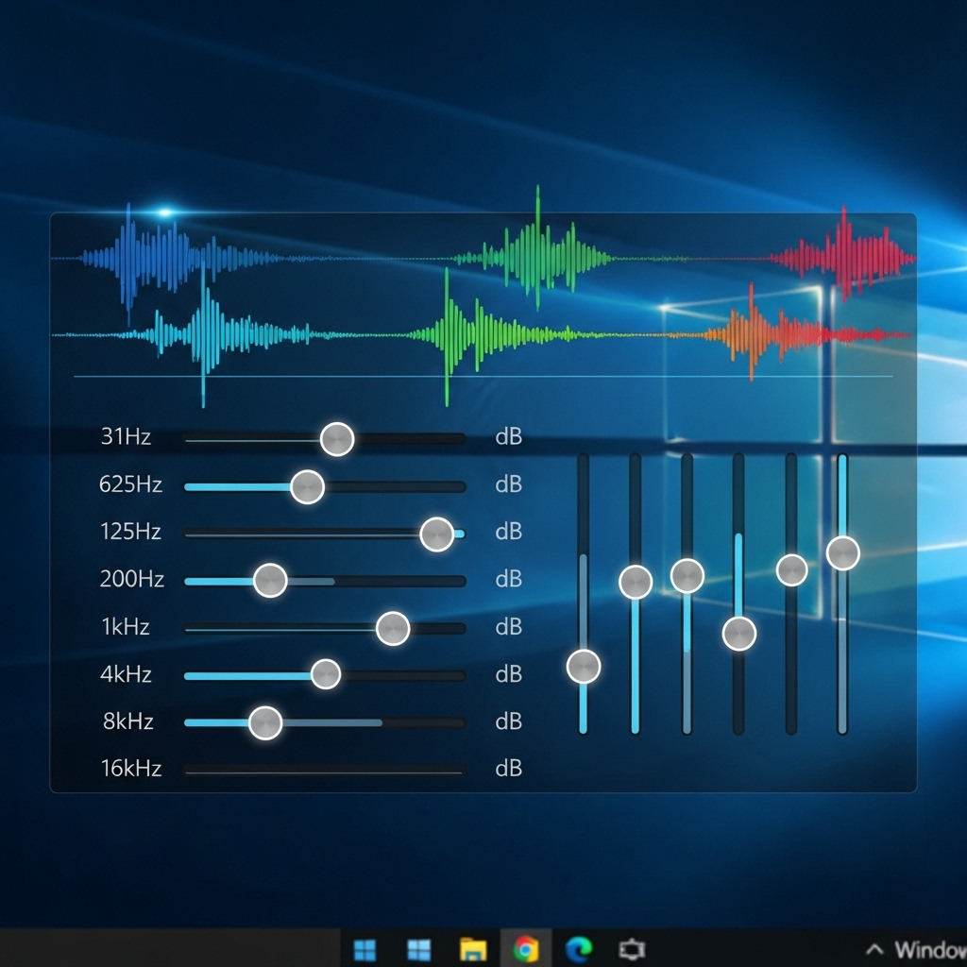Click the 16kHz slider track
Image resolution: width=967 pixels, height=967 pixels.
(x=324, y=769)
